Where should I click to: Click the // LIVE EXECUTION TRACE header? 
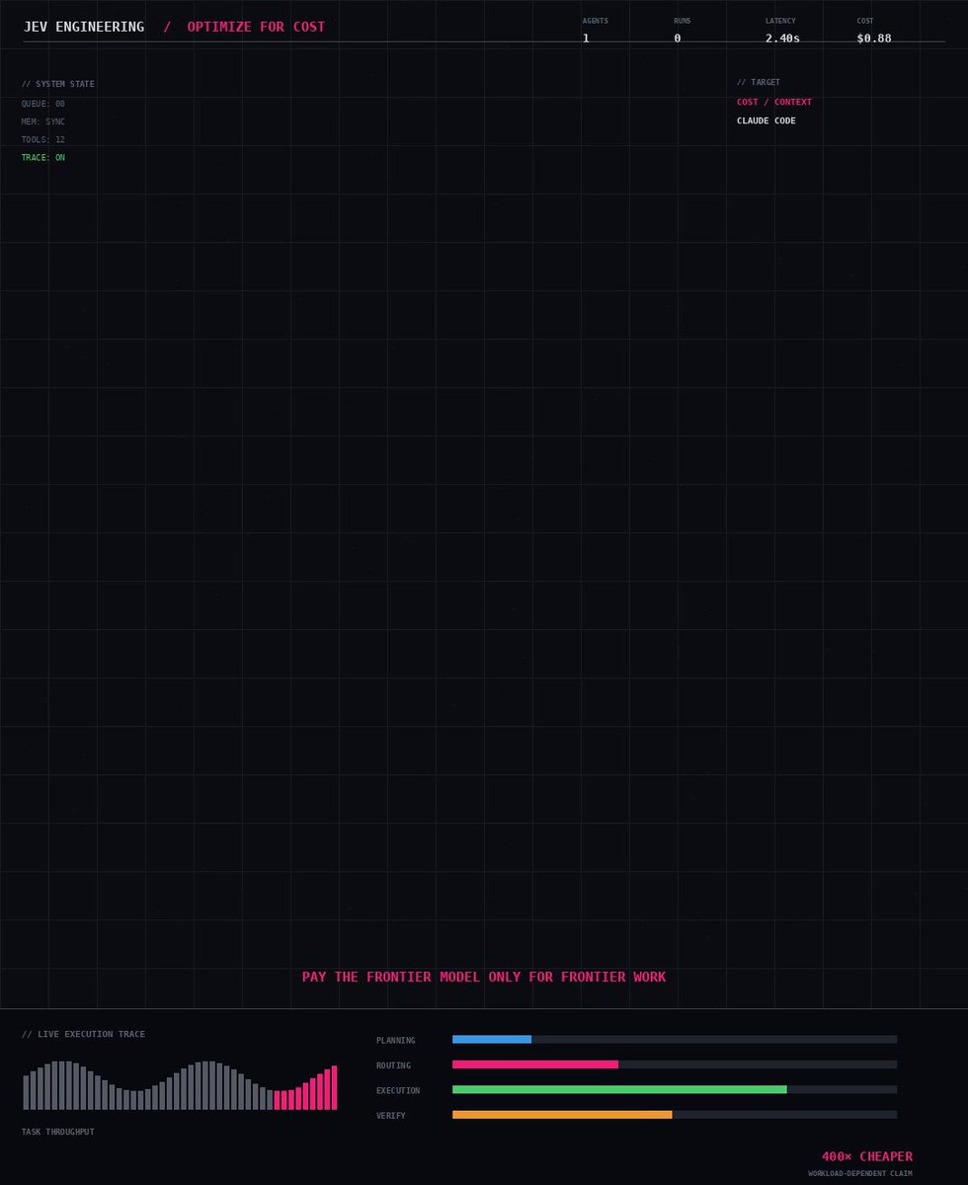pyautogui.click(x=83, y=1034)
